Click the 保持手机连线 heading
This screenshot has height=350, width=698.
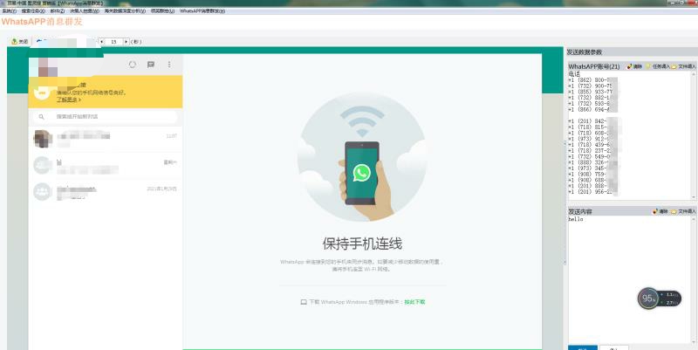(362, 244)
